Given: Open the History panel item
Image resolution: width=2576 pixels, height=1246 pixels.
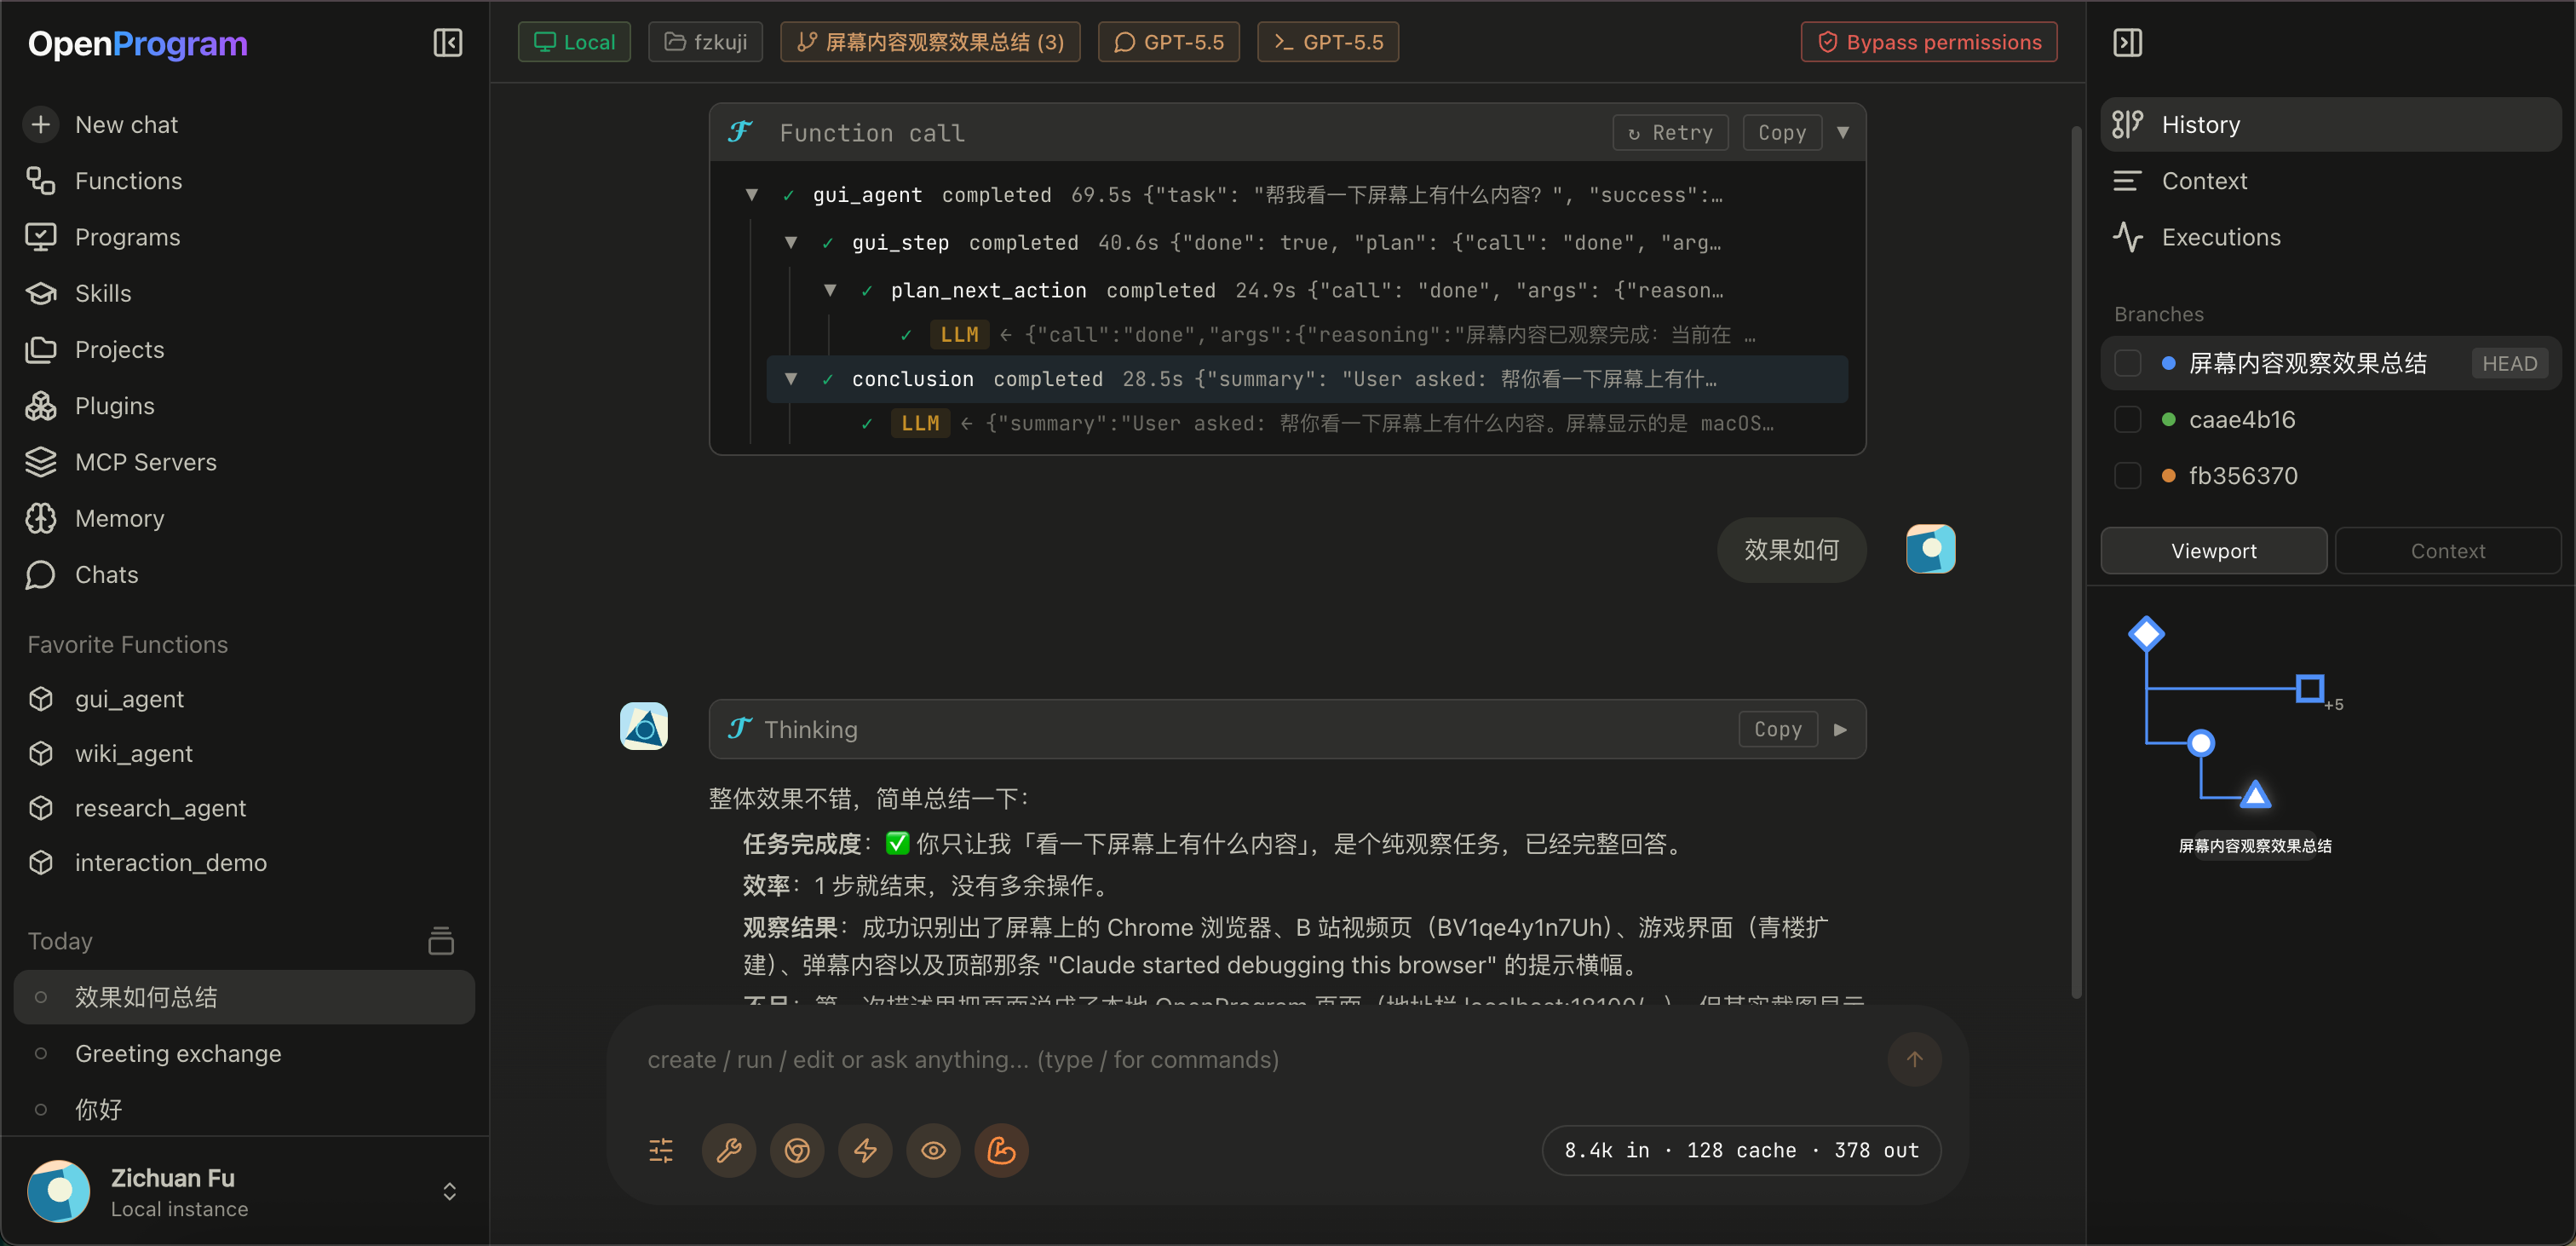Looking at the screenshot, I should point(2330,124).
